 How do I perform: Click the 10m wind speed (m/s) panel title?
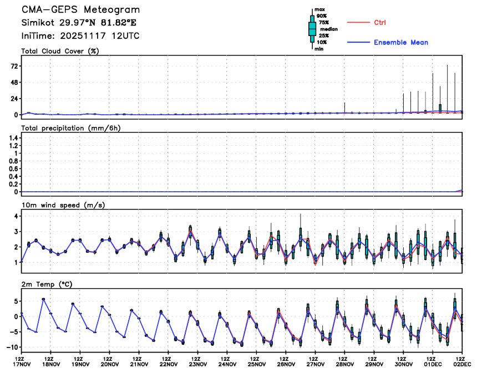[63, 205]
